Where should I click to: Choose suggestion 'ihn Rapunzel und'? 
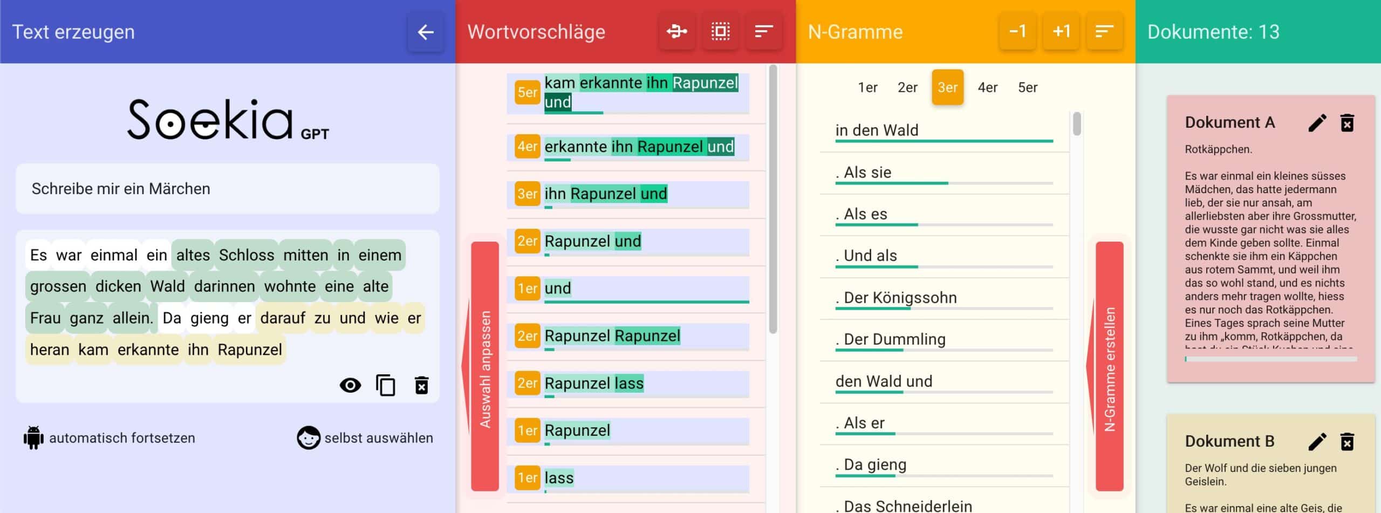tap(628, 194)
